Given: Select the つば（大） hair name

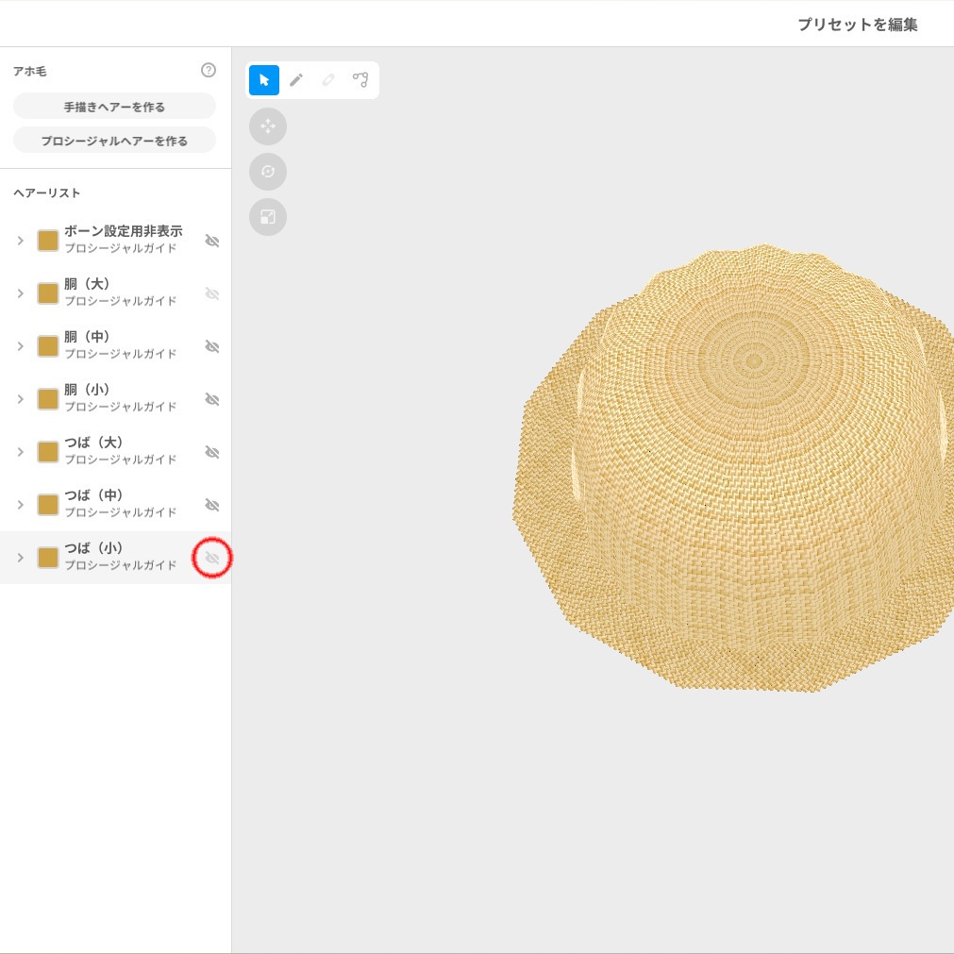Looking at the screenshot, I should [93, 443].
